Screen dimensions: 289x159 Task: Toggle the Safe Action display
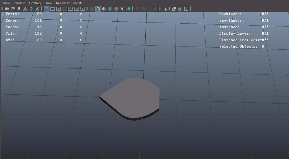click(77, 9)
